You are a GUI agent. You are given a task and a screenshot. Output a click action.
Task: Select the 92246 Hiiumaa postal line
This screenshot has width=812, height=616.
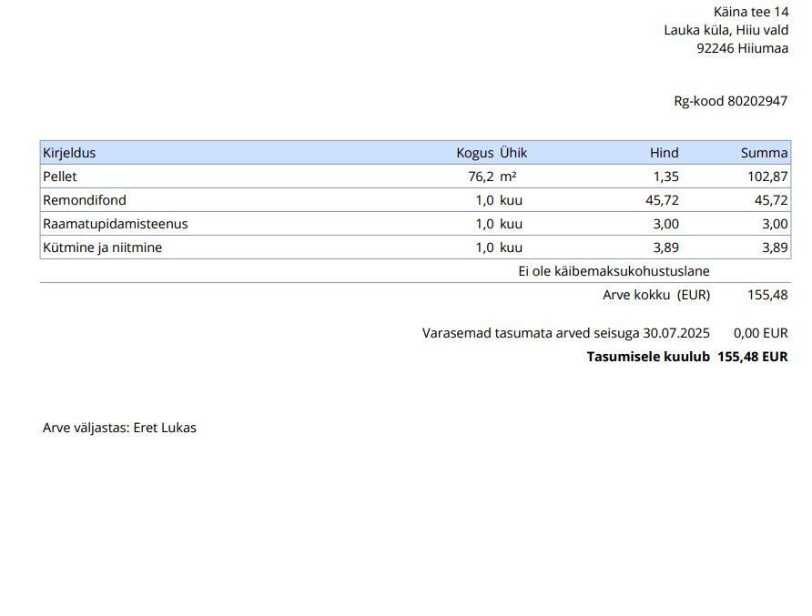(x=742, y=48)
